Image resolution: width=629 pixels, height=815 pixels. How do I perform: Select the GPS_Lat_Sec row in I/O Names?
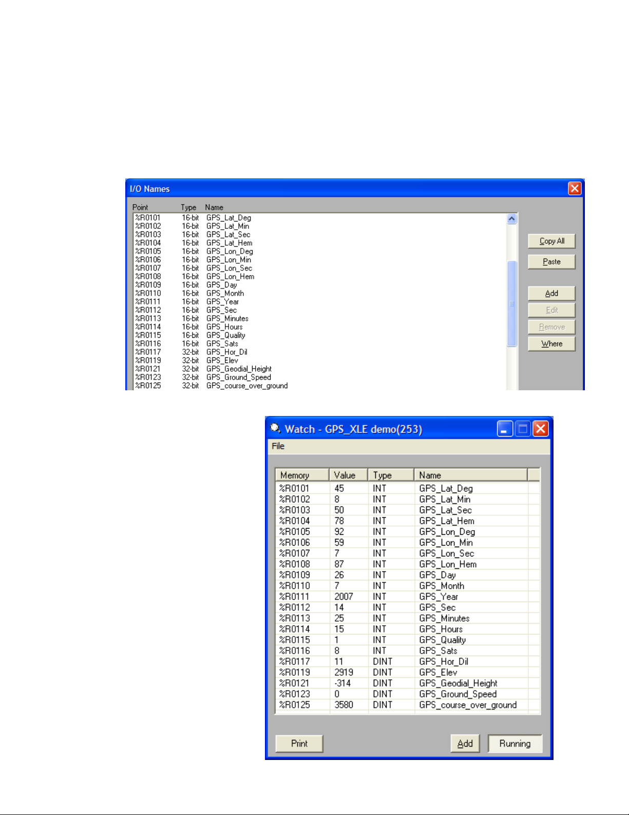pyautogui.click(x=319, y=234)
